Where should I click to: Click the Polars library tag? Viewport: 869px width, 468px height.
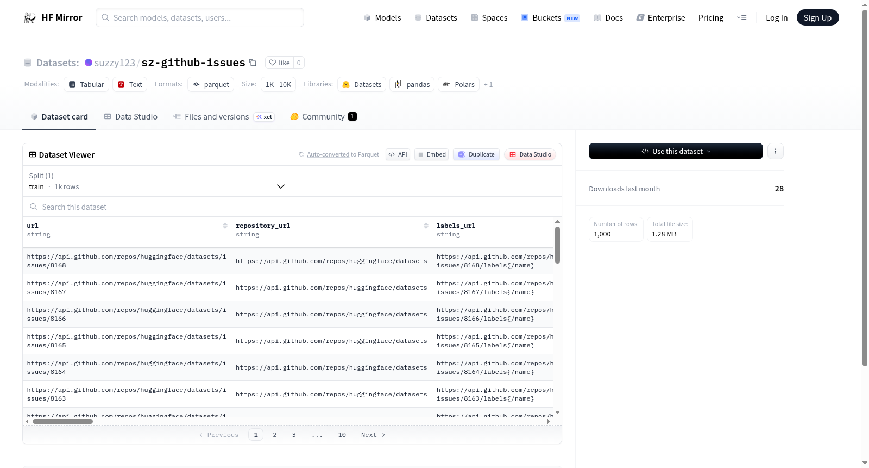tap(458, 84)
